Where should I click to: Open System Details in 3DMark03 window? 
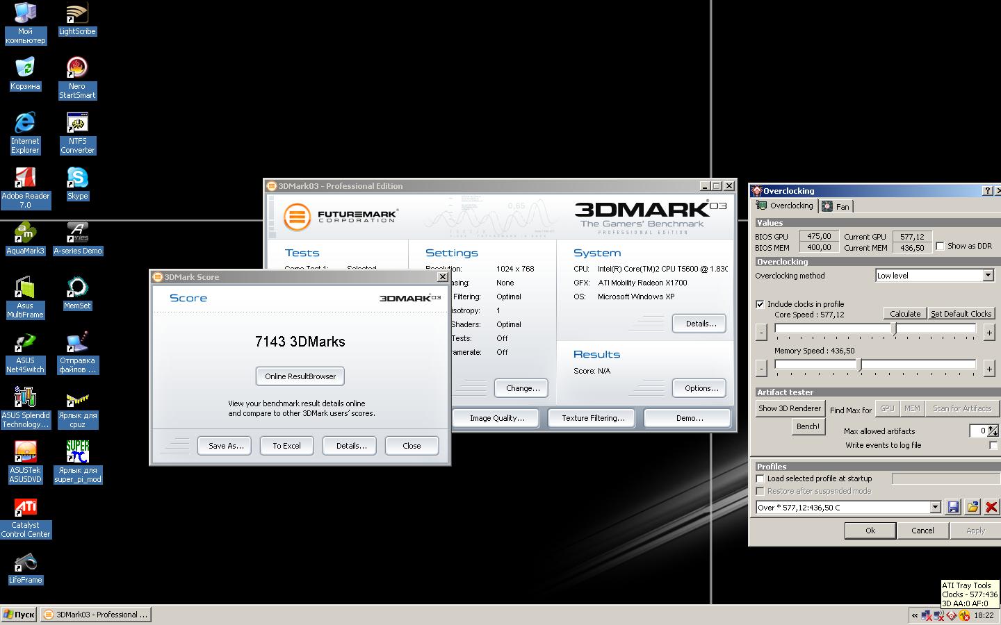tap(699, 324)
